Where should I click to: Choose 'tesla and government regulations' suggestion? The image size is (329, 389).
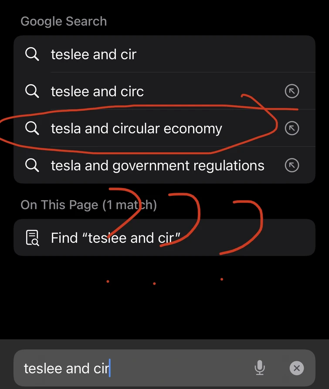(157, 166)
